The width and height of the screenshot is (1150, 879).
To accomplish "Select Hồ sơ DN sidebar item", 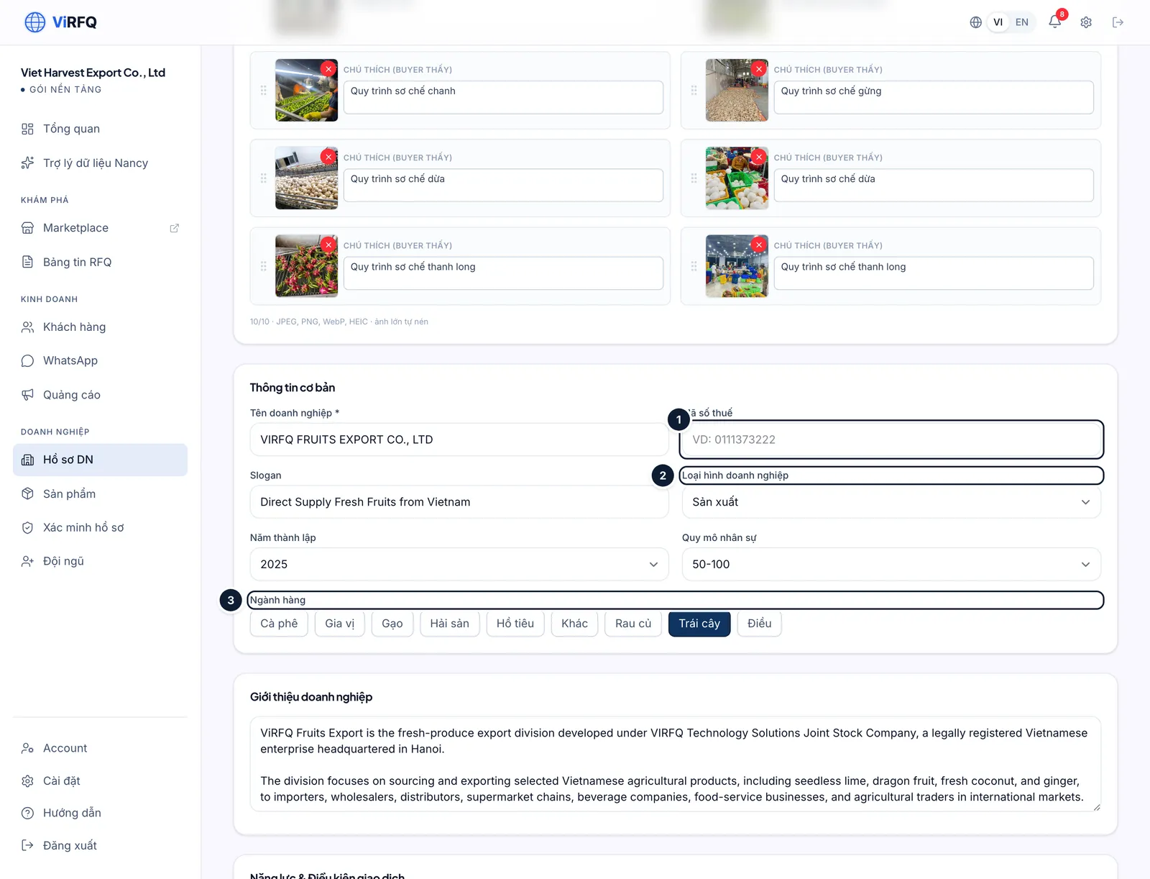I will click(x=100, y=460).
